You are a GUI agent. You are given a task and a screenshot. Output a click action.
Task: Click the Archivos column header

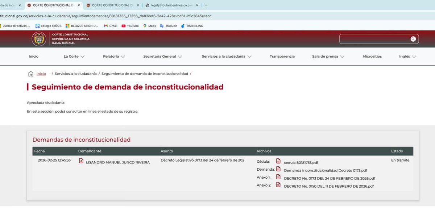(264, 151)
